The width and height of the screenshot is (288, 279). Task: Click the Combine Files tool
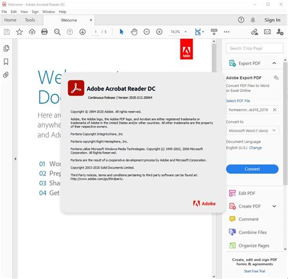coord(248,232)
